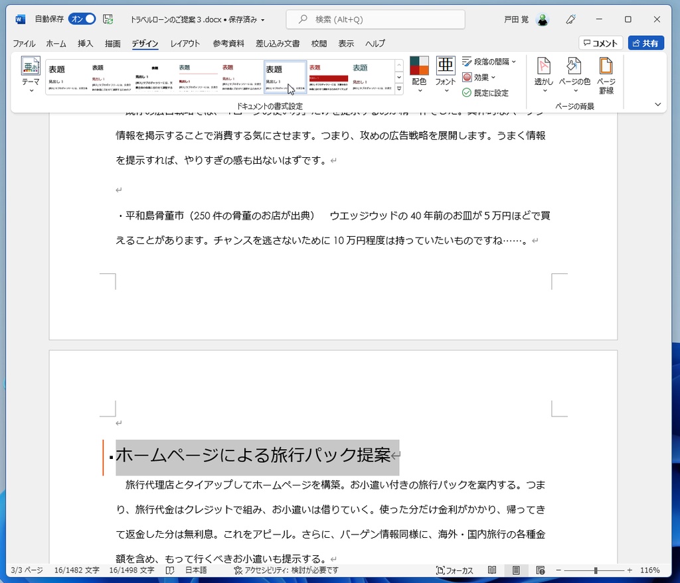This screenshot has height=583, width=680.
Task: Switch to read mode view icon
Action: pyautogui.click(x=492, y=570)
